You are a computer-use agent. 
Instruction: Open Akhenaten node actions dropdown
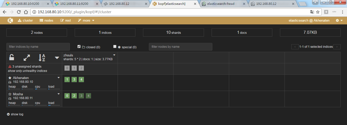point(59,78)
